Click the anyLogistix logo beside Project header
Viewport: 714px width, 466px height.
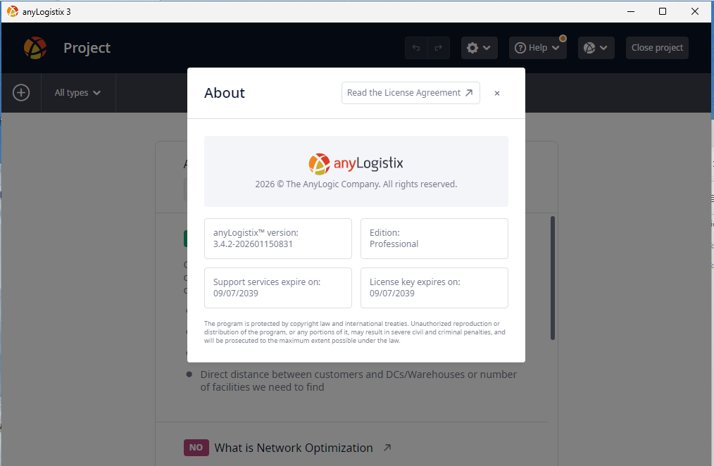(x=35, y=48)
